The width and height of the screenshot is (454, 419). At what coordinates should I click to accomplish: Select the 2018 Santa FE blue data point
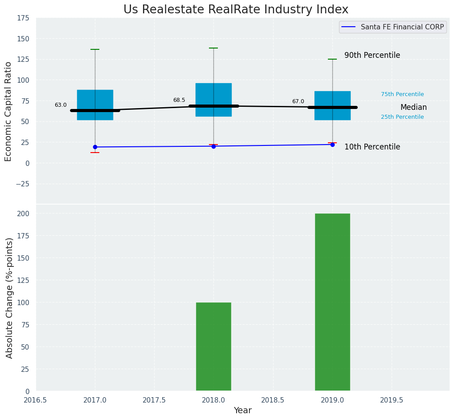[213, 146]
